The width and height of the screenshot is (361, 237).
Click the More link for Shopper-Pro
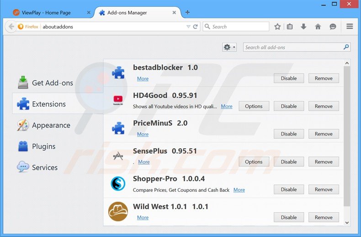[239, 190]
